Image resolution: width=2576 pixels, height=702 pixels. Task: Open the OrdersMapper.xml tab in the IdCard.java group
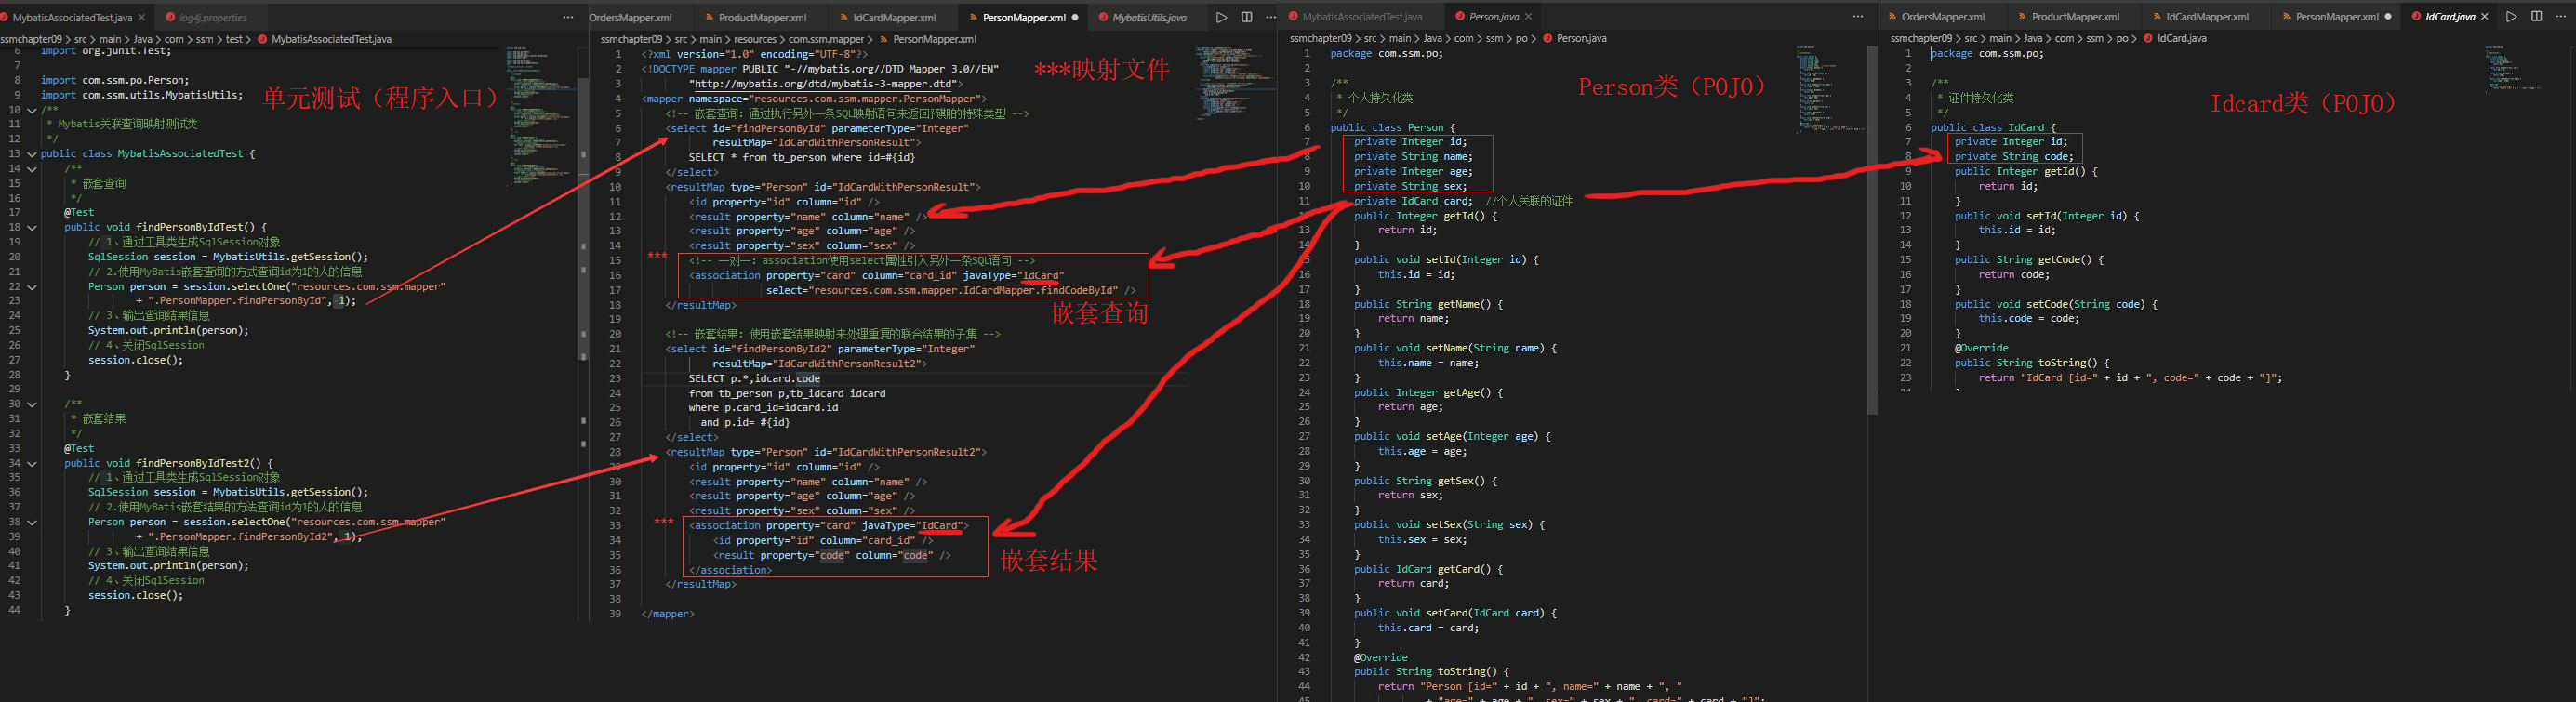pyautogui.click(x=1942, y=17)
